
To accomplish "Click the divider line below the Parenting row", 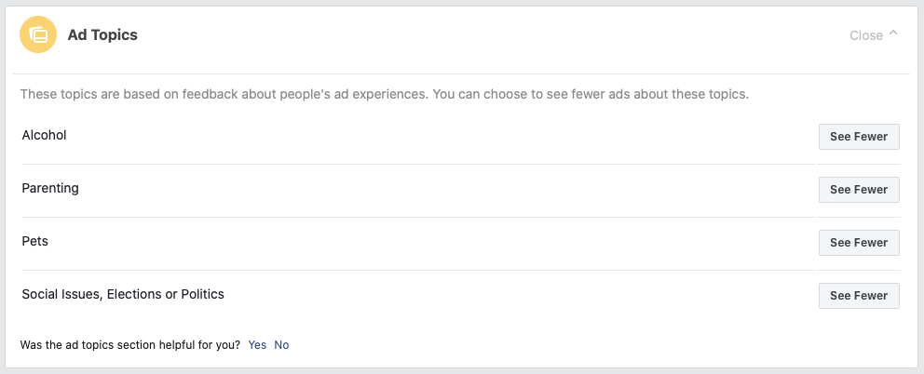I will coord(461,218).
